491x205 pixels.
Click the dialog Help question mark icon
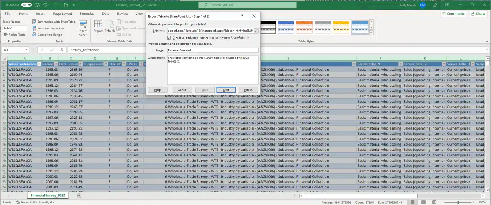tap(242, 16)
